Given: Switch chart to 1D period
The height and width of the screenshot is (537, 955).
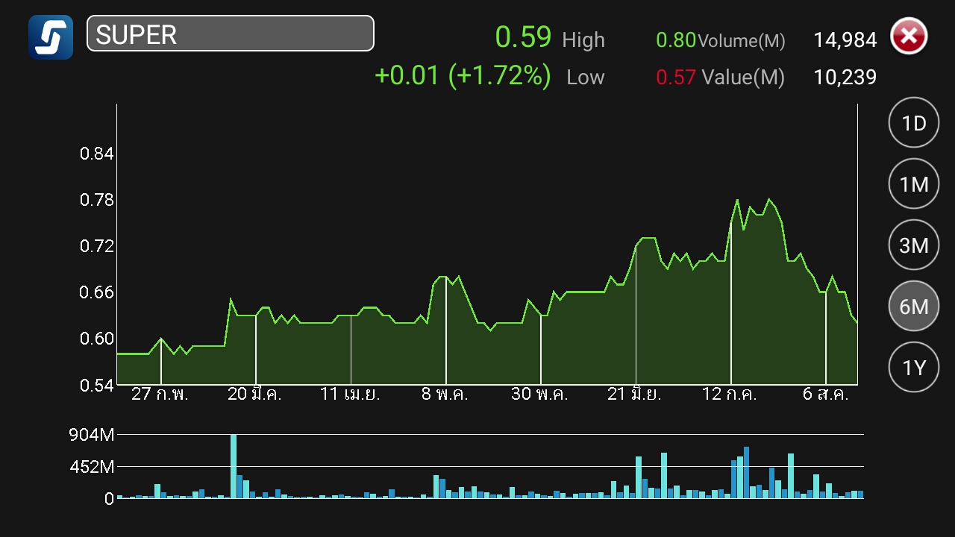Looking at the screenshot, I should click(914, 123).
